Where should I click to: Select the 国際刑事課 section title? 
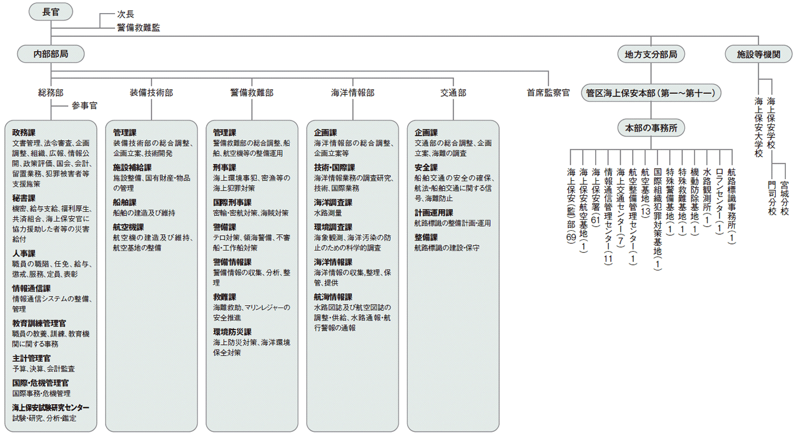(x=232, y=202)
